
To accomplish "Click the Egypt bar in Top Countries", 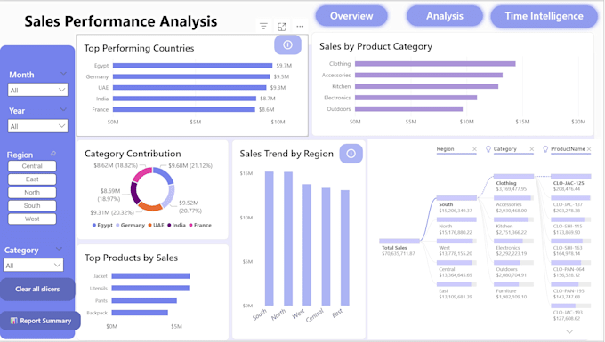I will 192,66.
